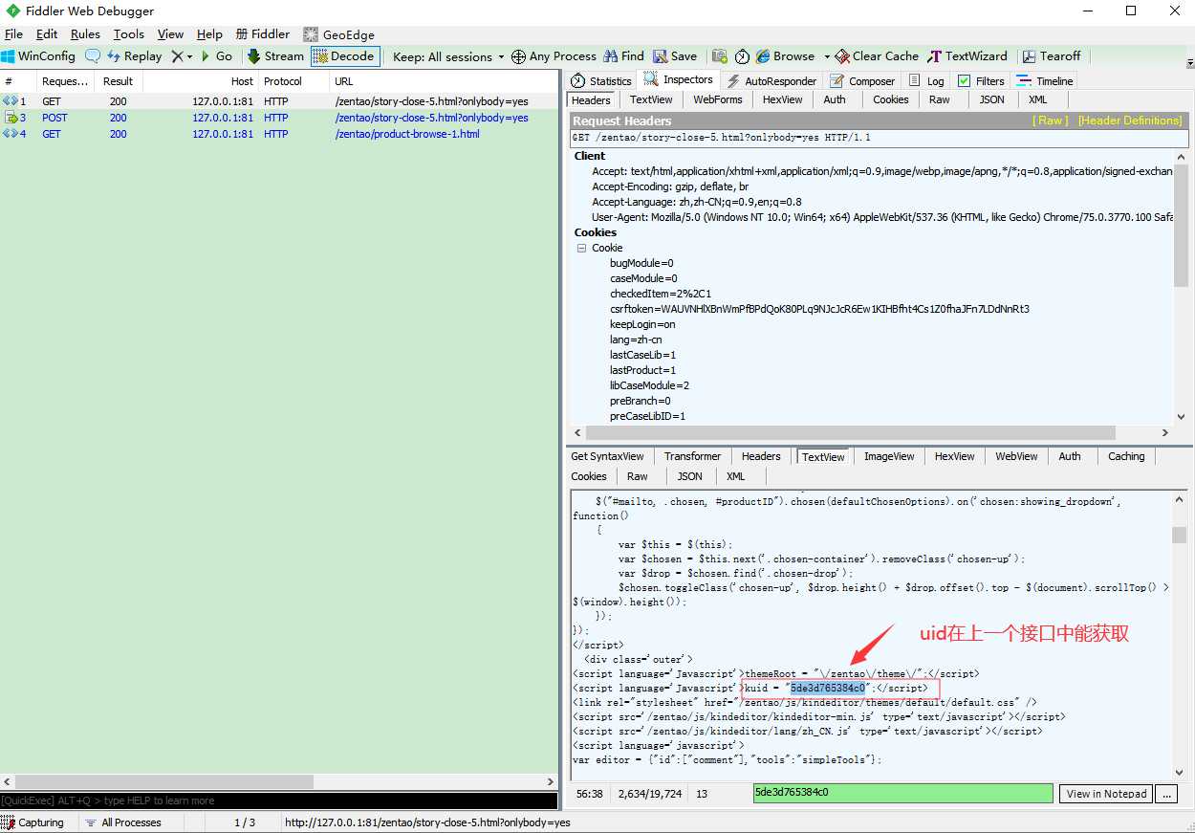Open the Rules menu
The image size is (1195, 833).
tap(85, 33)
